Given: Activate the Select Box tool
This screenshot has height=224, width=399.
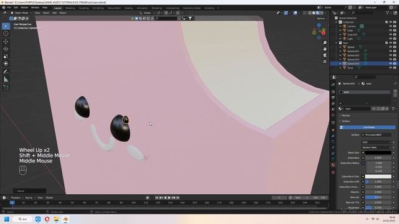Looking at the screenshot, I should [x=6, y=26].
